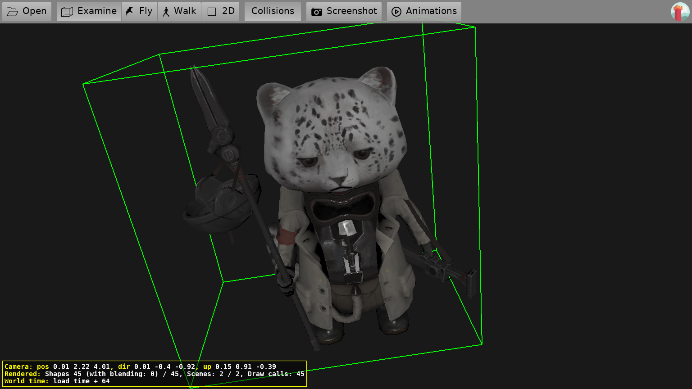692x389 pixels.
Task: Click the camera icon beside Screenshot
Action: pos(317,12)
